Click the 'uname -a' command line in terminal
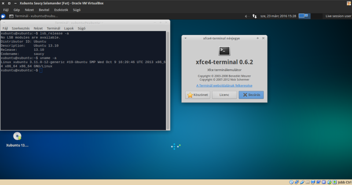The image size is (352, 185). [29, 58]
